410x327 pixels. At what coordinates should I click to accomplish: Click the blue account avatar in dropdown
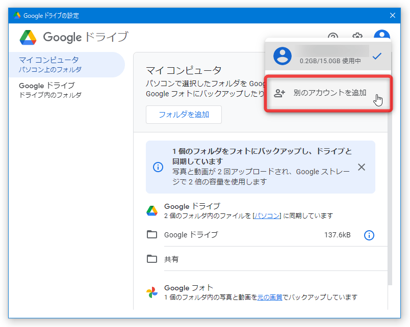point(283,56)
